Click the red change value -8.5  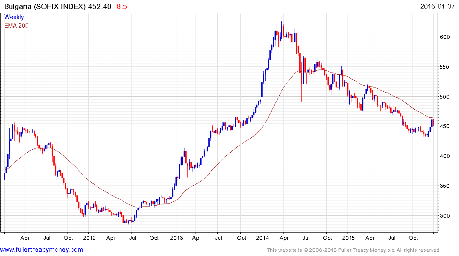[x=120, y=6]
